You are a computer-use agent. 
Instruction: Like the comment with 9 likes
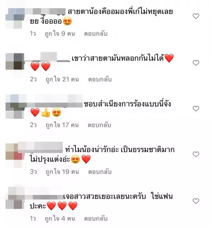196,16
